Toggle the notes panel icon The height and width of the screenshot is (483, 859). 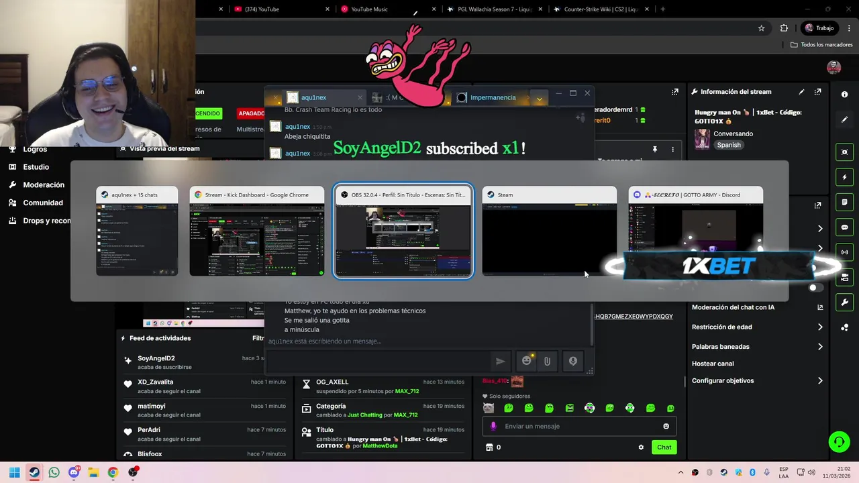tap(845, 202)
